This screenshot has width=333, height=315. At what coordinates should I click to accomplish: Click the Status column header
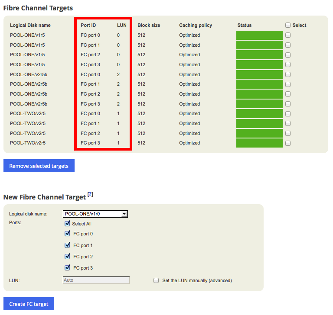click(x=245, y=25)
